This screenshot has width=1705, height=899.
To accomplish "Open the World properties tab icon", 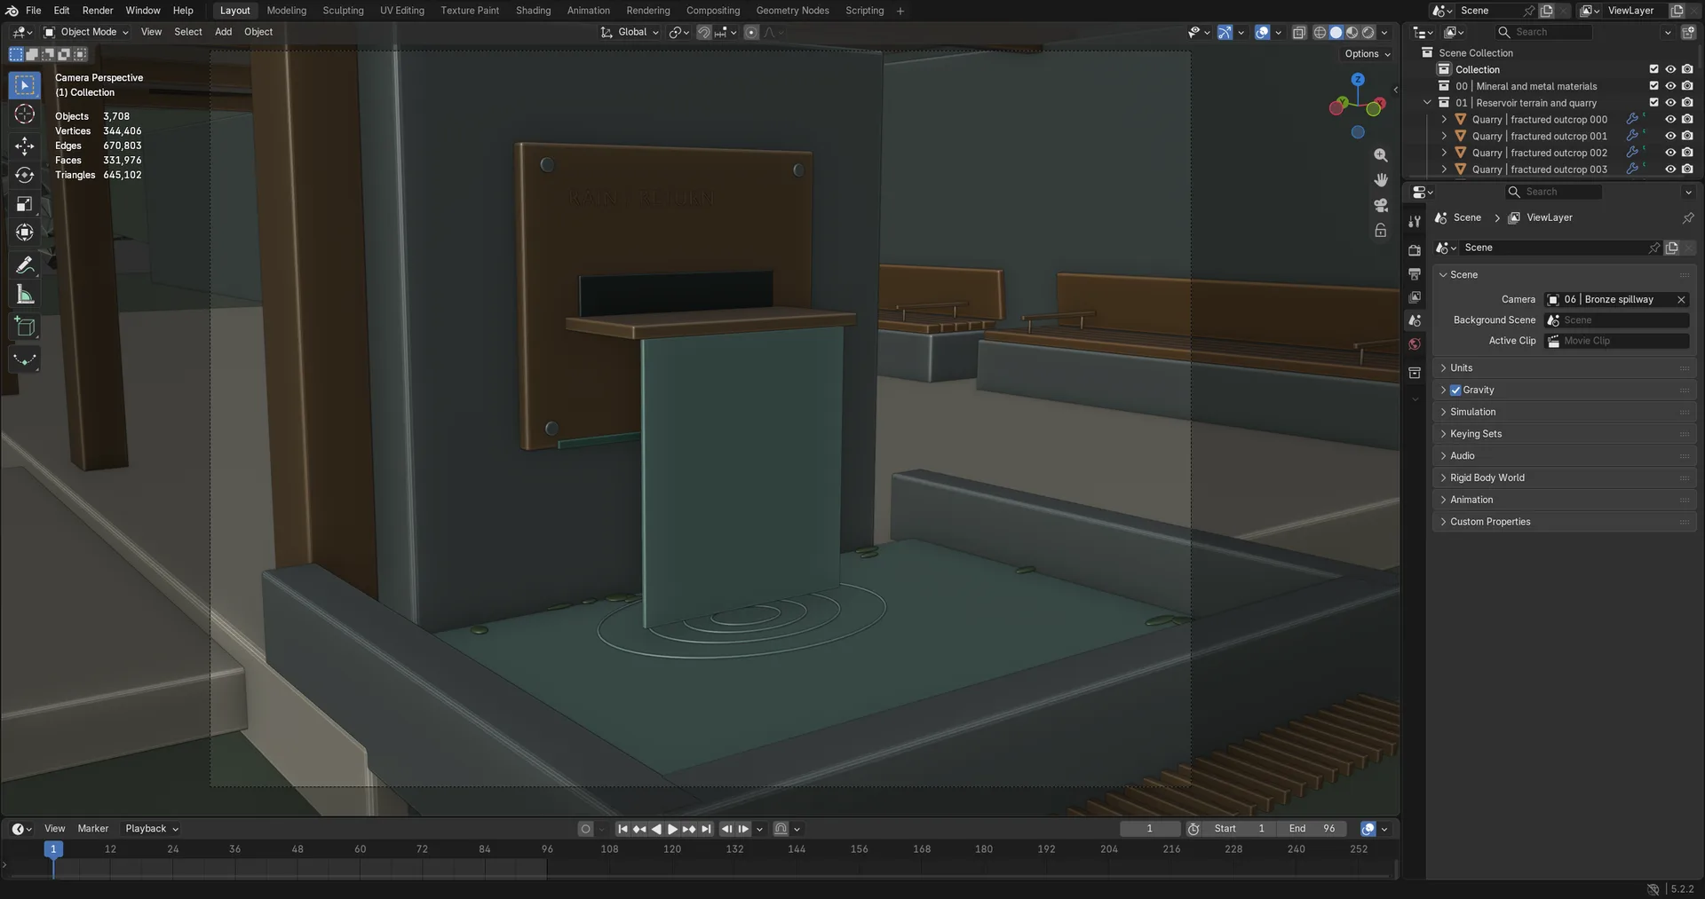I will pos(1415,343).
